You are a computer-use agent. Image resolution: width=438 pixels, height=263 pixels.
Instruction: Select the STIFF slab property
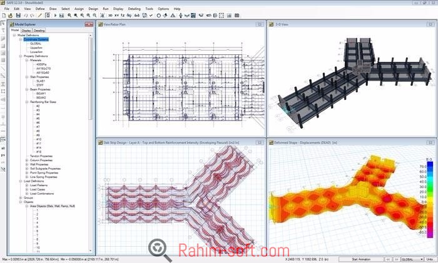pyautogui.click(x=39, y=85)
